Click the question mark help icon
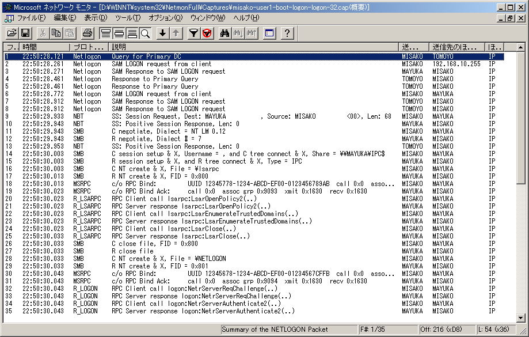The image size is (529, 337). (287, 33)
